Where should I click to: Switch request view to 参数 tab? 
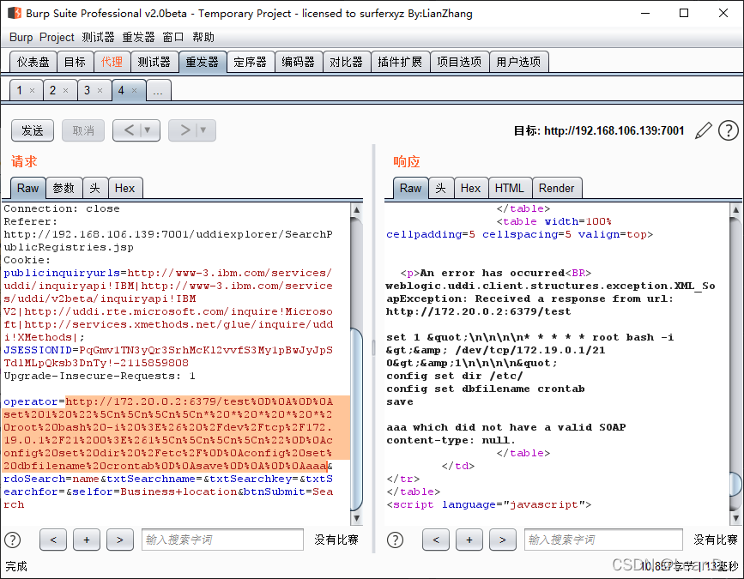[x=64, y=188]
